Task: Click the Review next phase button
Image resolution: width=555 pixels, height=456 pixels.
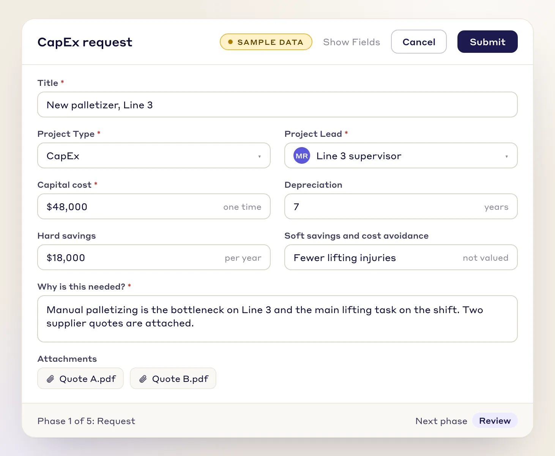Action: [495, 421]
